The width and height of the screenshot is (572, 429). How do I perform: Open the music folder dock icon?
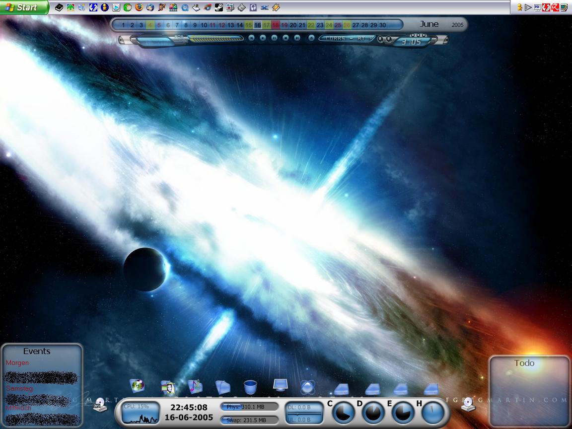pos(195,386)
